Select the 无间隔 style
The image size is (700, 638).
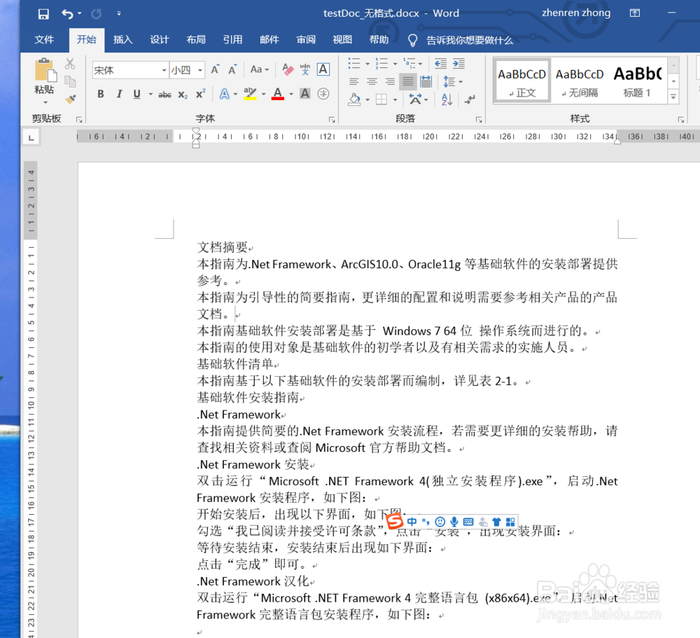pos(580,81)
